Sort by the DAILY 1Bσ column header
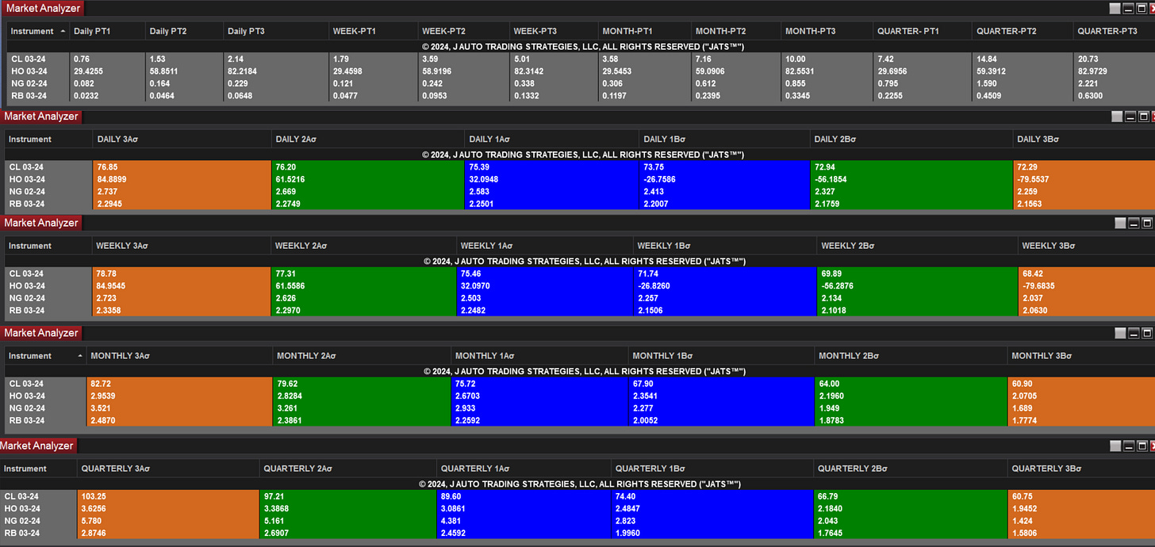Viewport: 1155px width, 547px height. coord(725,140)
